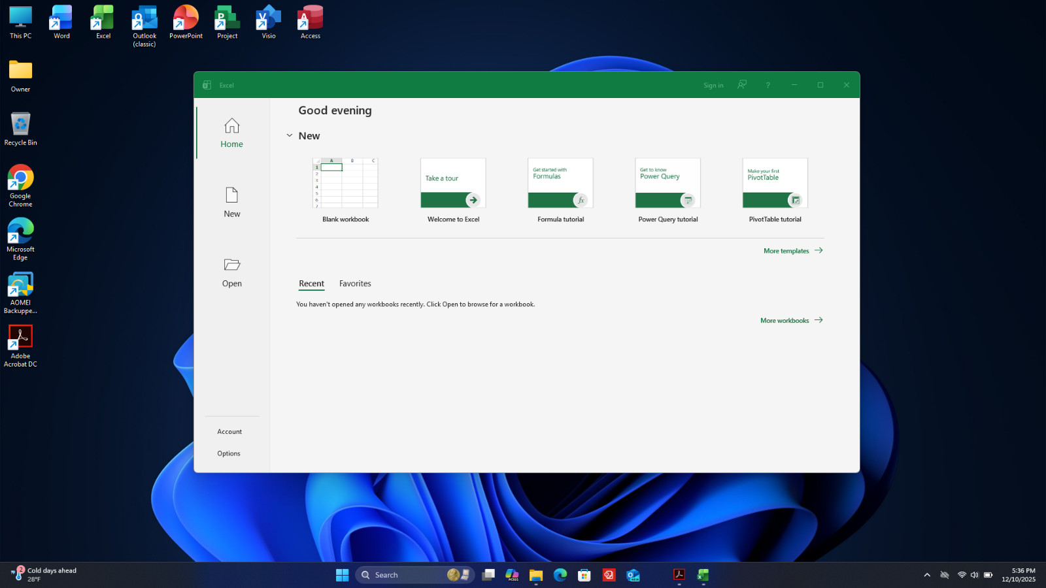Open the PivotTable tutorial template
Viewport: 1046px width, 588px height.
coord(775,191)
